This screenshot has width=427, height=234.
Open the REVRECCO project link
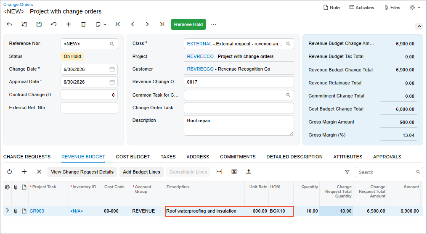click(x=200, y=56)
